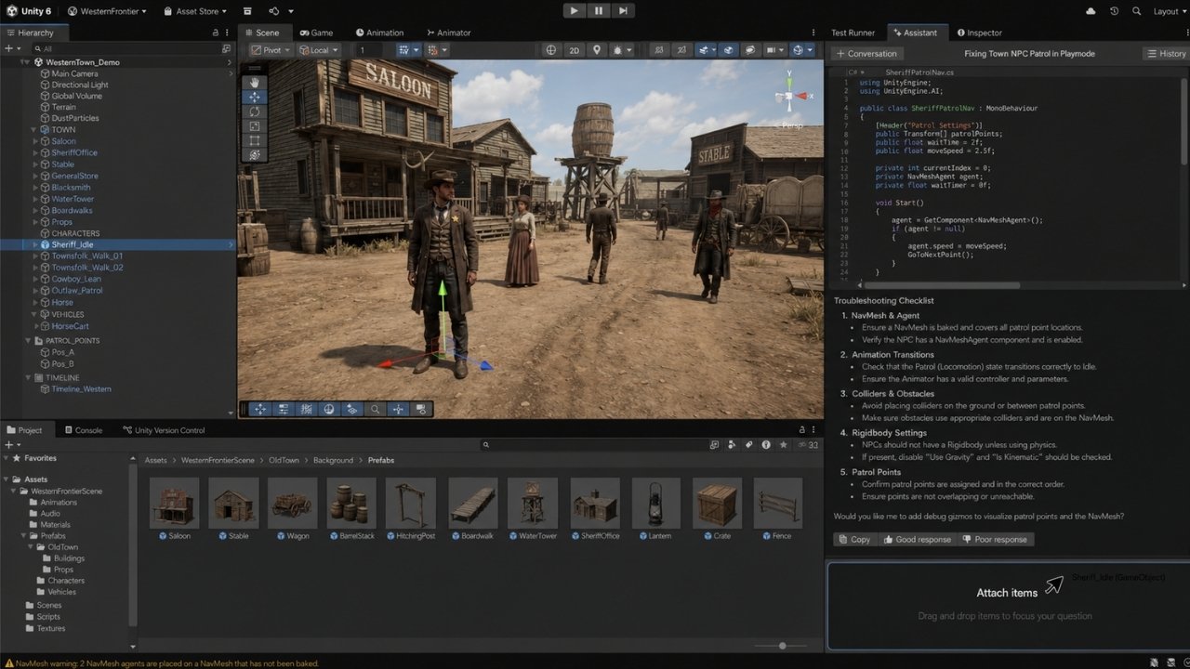Click search by type icon in Project panel
1190x669 pixels.
coord(731,445)
